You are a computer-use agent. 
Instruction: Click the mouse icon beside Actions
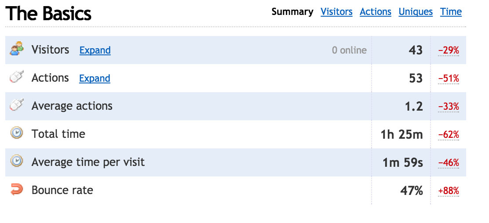[17, 77]
